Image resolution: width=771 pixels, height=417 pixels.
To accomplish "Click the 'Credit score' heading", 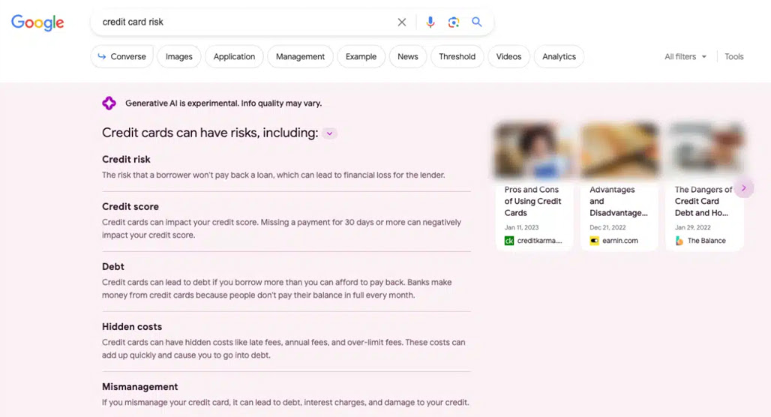I will [130, 206].
